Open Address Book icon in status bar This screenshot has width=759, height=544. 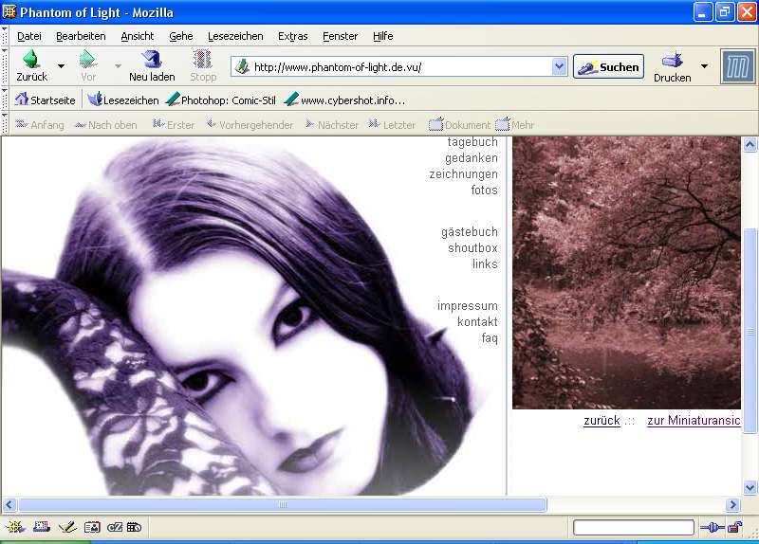click(x=92, y=527)
